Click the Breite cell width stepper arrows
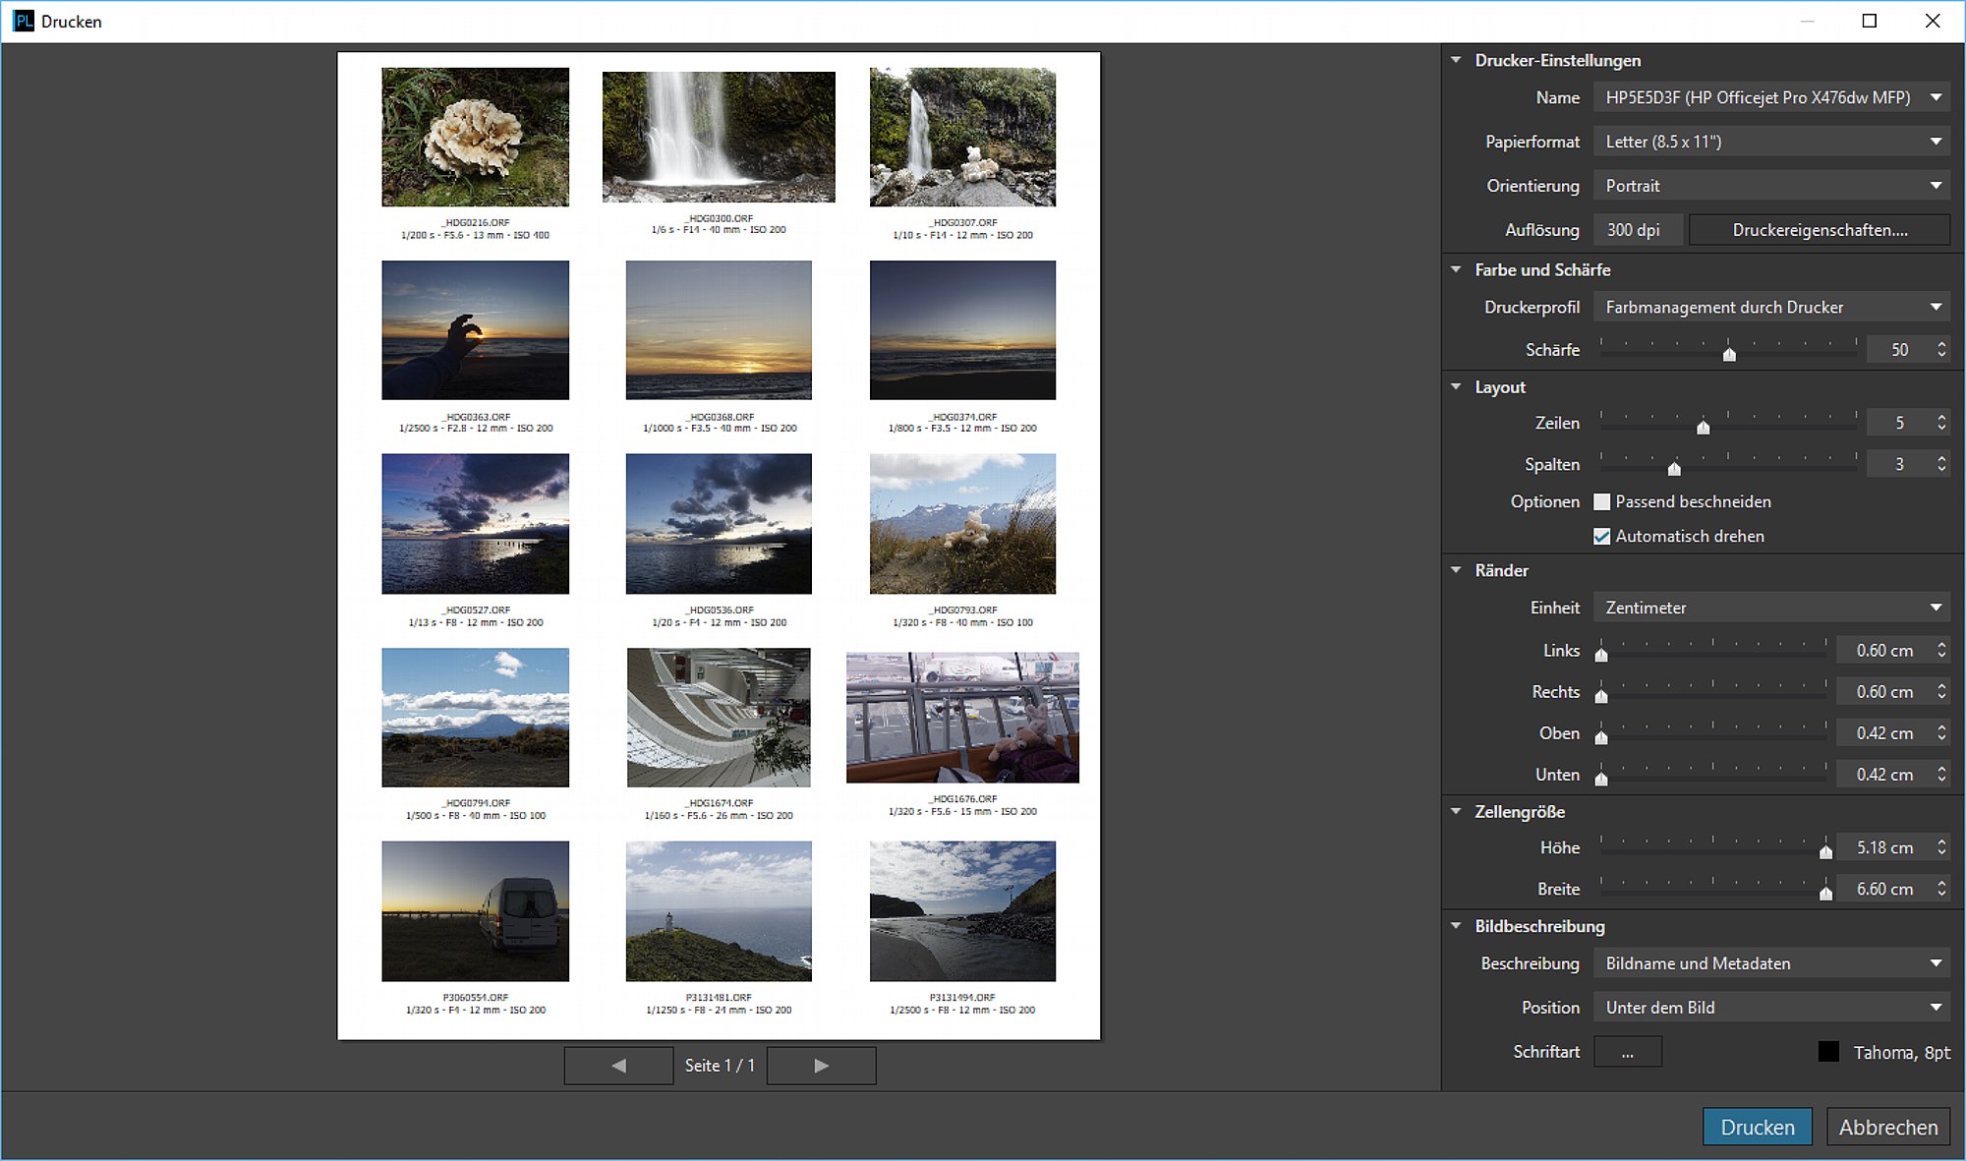 tap(1941, 889)
